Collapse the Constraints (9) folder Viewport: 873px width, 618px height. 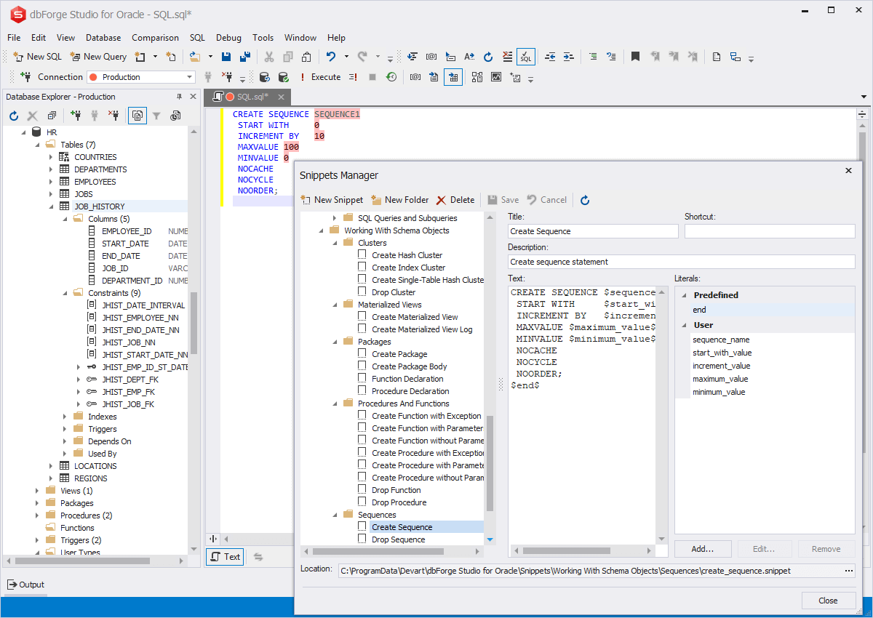65,293
